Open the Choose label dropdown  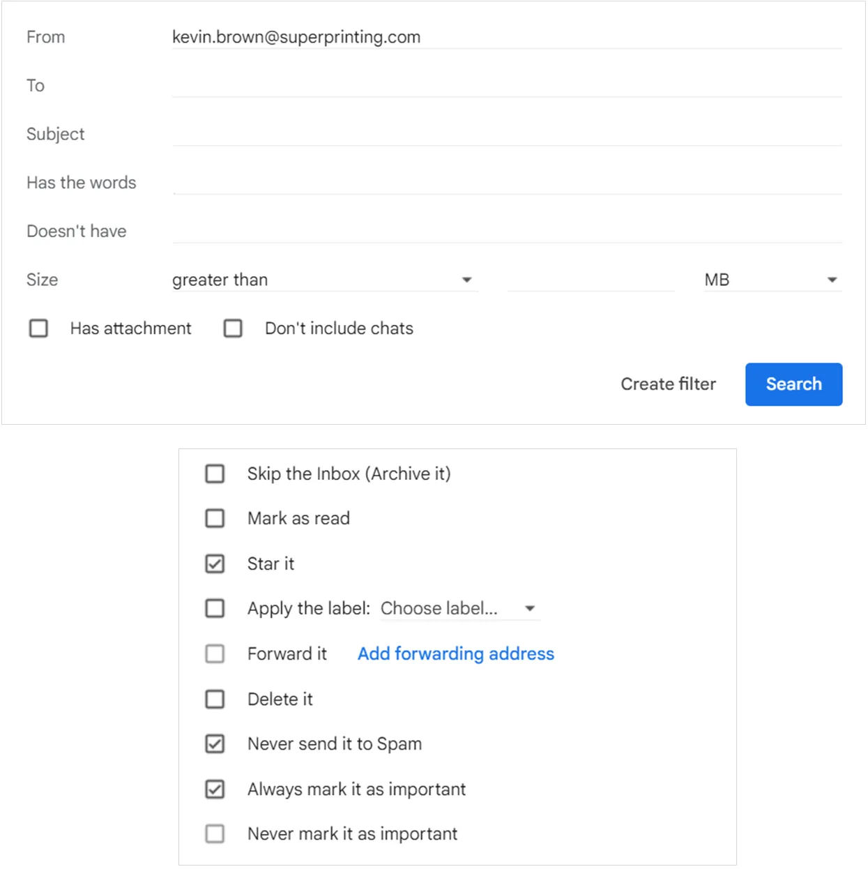click(459, 609)
